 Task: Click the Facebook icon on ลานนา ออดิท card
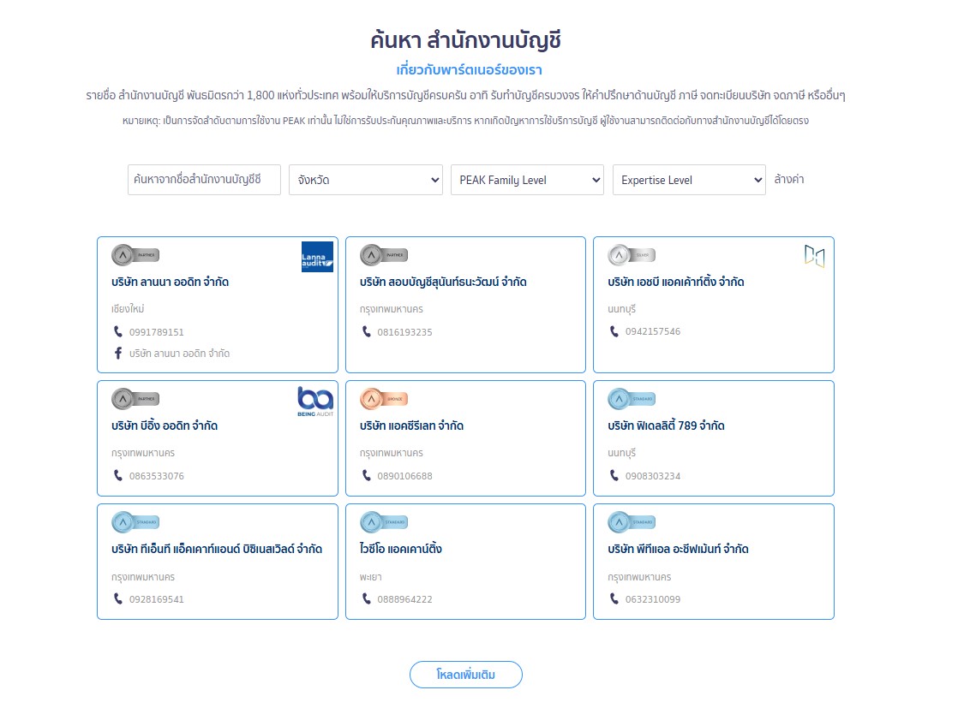click(118, 353)
